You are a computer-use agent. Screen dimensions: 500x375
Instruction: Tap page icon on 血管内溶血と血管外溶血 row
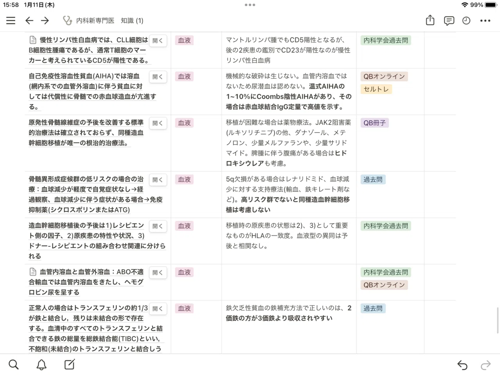tap(33, 271)
